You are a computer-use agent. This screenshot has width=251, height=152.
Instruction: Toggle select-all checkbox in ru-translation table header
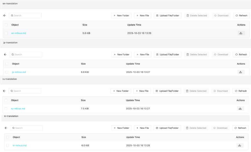pos(6,100)
